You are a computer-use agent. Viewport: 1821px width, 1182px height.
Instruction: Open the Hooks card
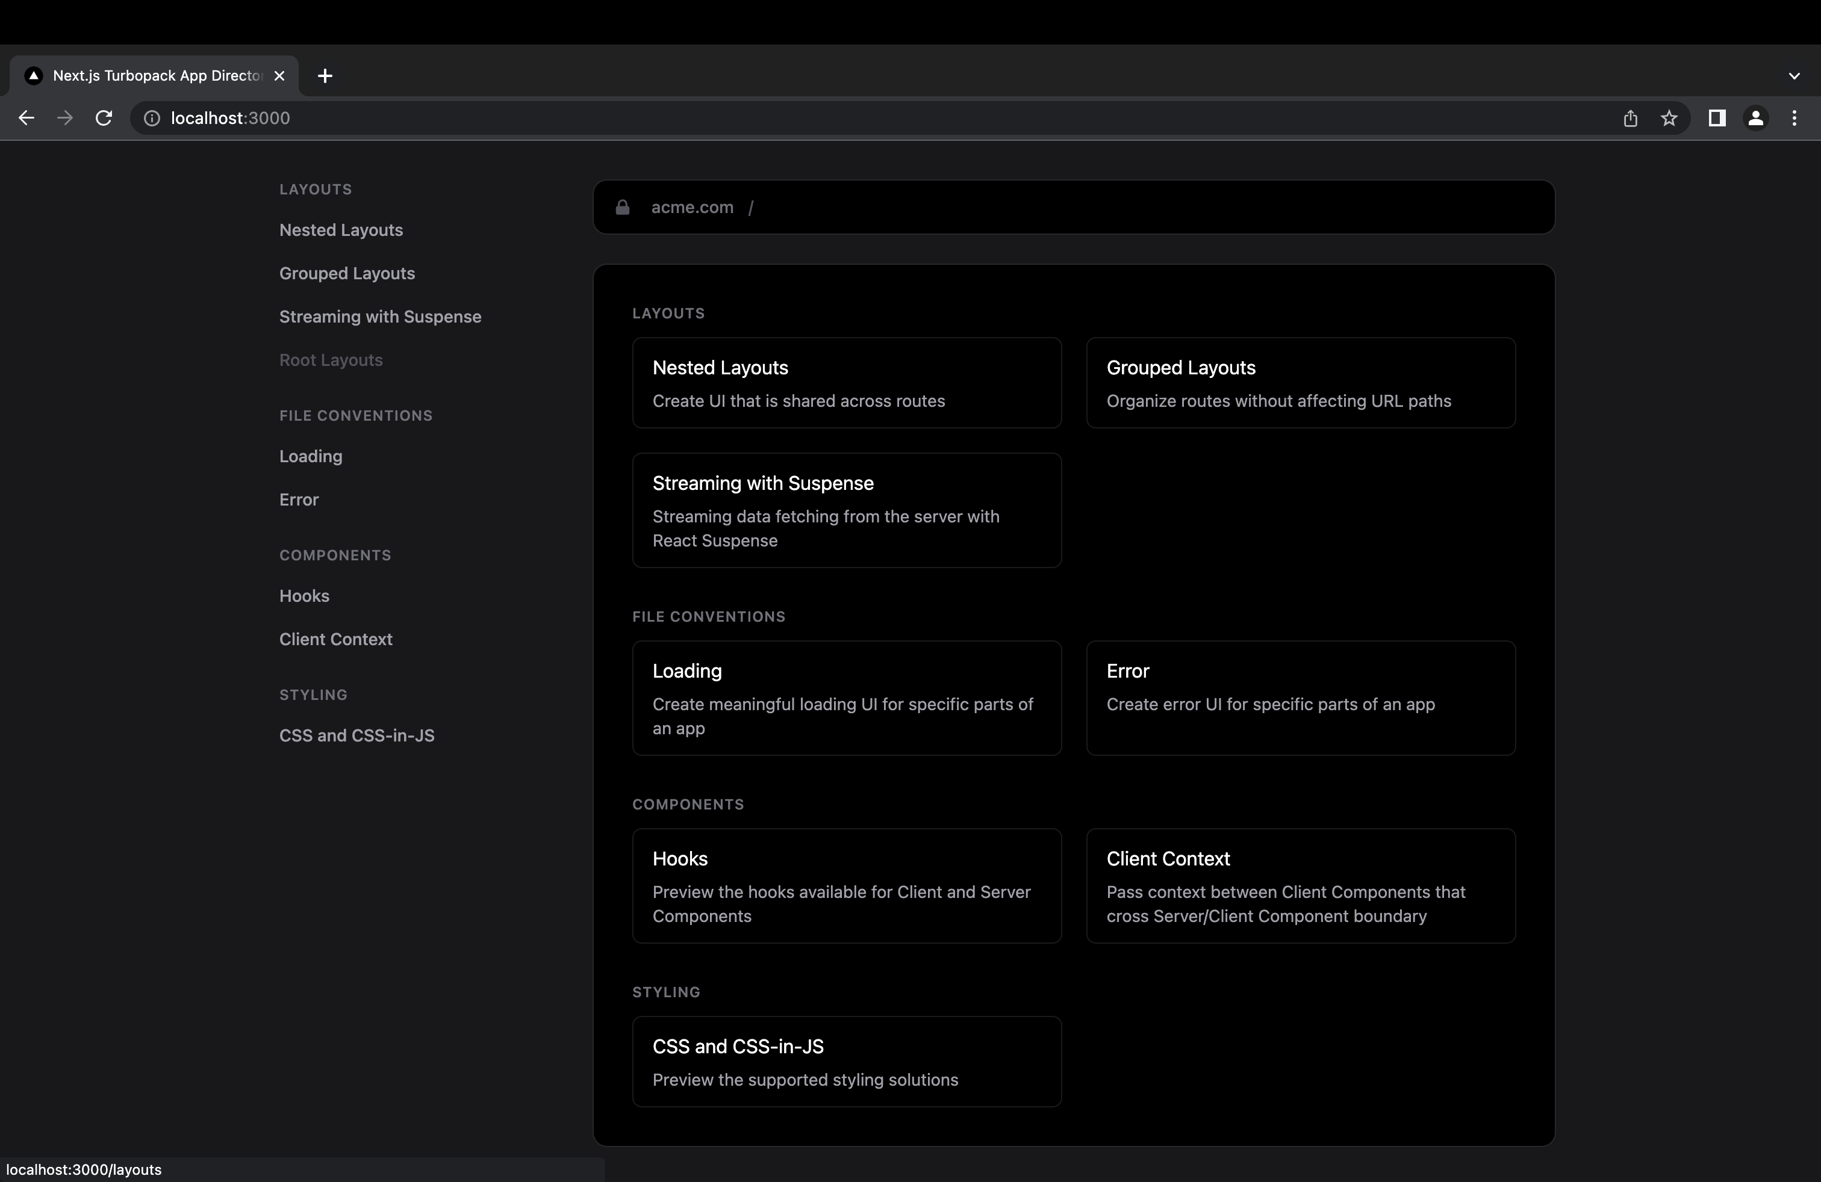click(847, 886)
